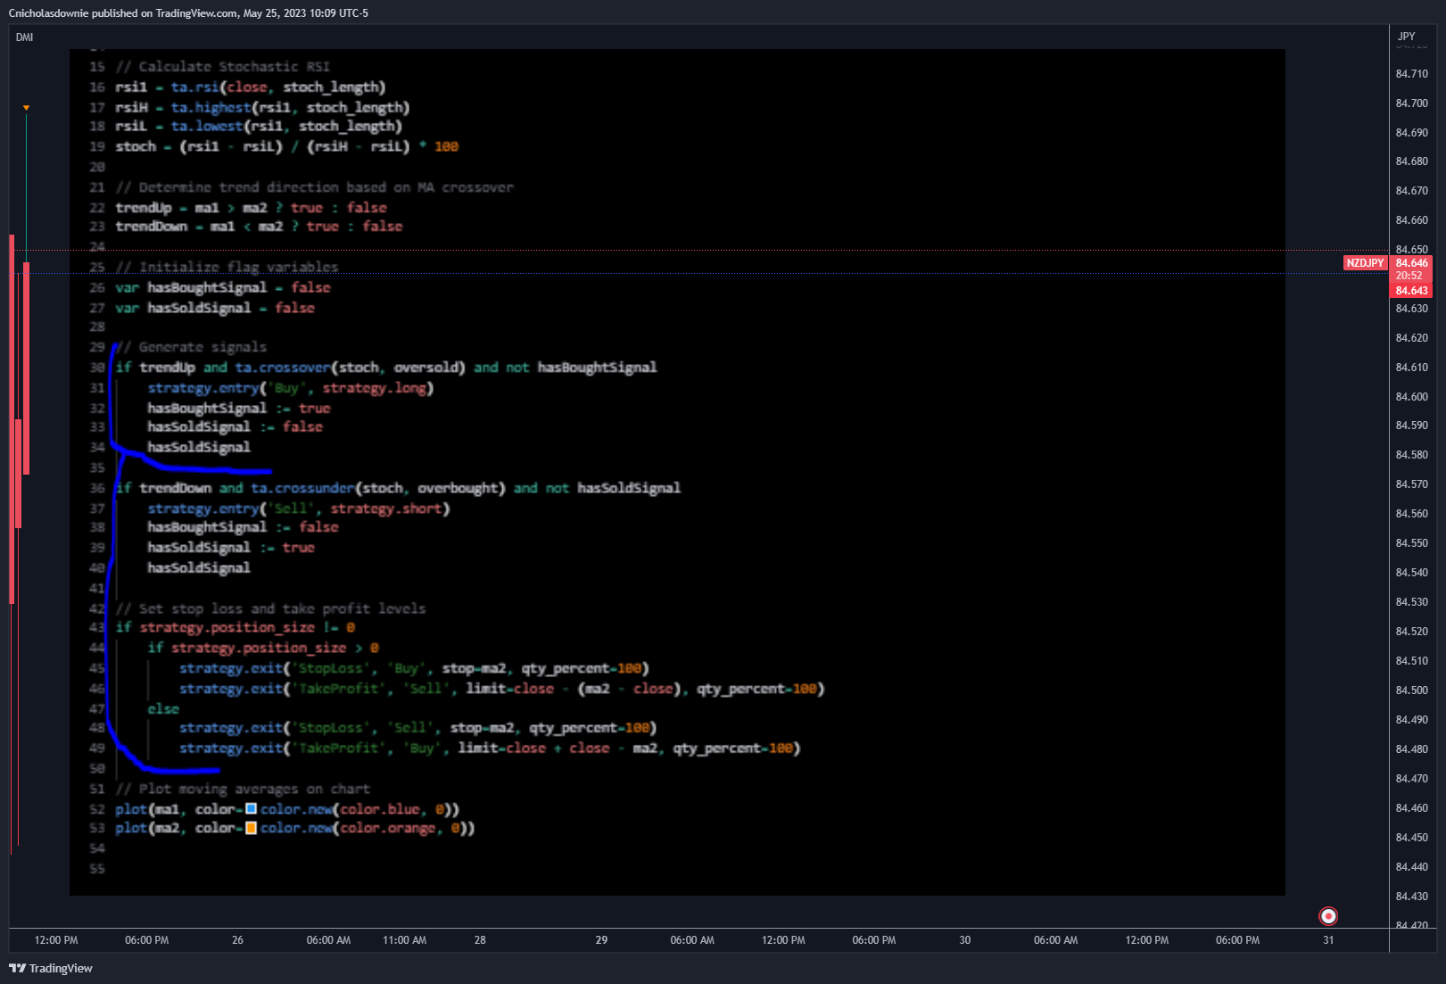Click the 'rsiL = ta.lowest' code line
The width and height of the screenshot is (1446, 984).
tap(258, 127)
